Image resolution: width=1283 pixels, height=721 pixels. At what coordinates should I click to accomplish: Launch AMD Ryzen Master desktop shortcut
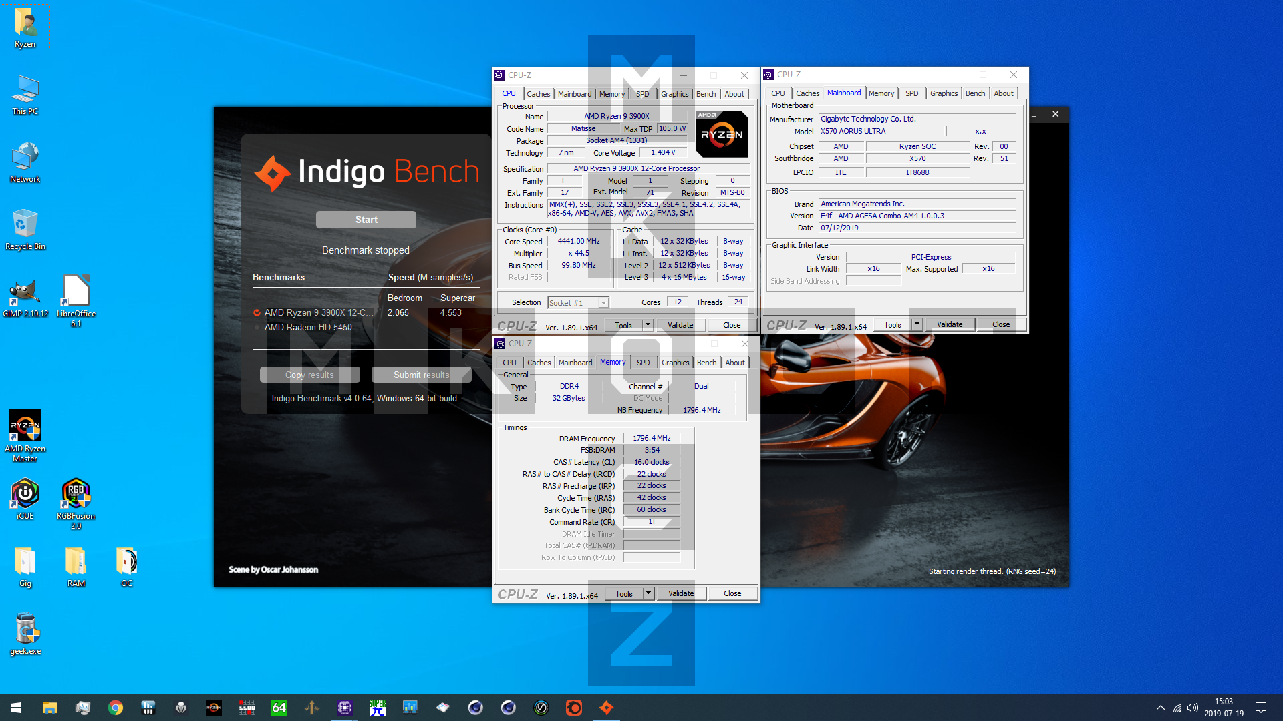[x=25, y=436]
